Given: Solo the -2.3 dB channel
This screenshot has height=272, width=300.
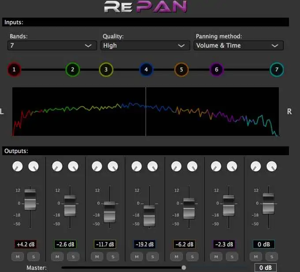Looking at the screenshot, I should pos(232,257).
